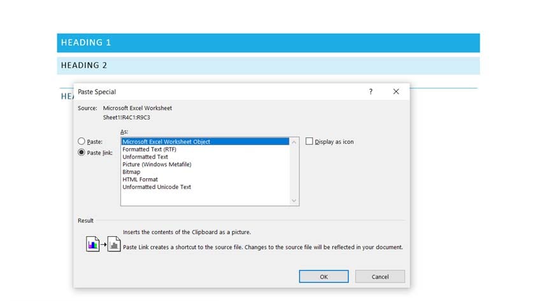Click the list scroll down arrow

point(294,201)
